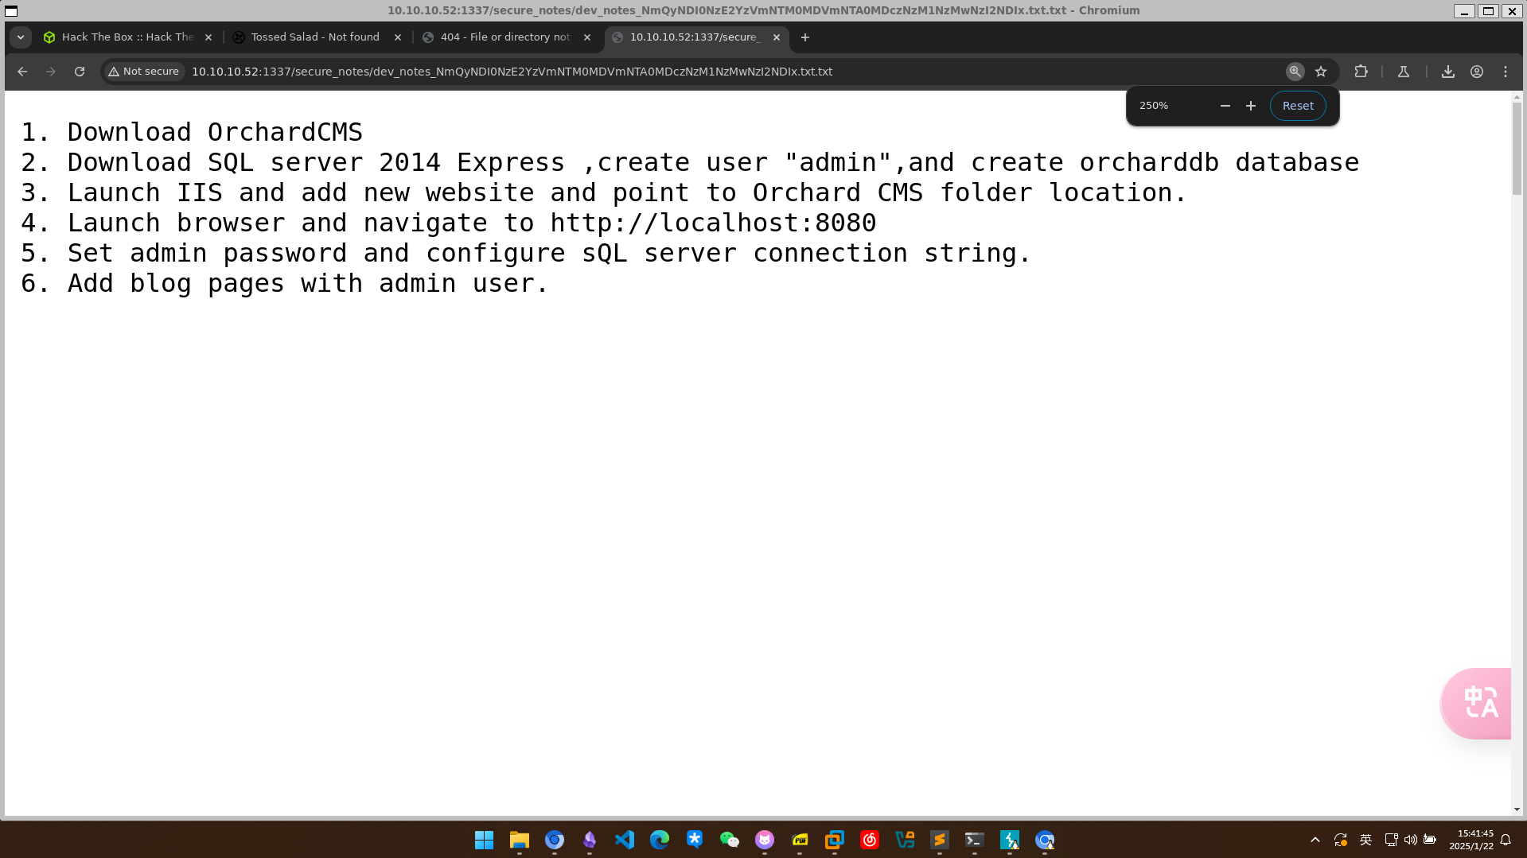
Task: Open the Extensions puzzle icon
Action: pos(1361,72)
